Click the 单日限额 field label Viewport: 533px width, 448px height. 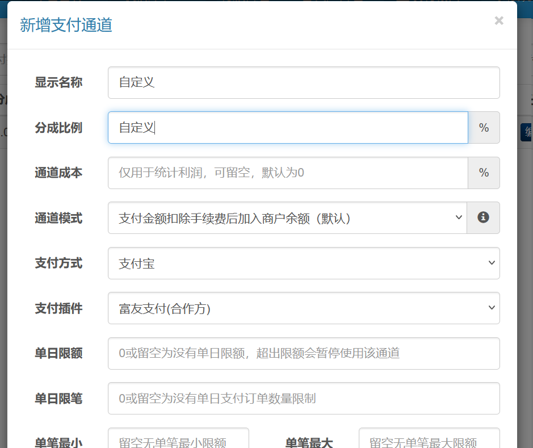[58, 353]
